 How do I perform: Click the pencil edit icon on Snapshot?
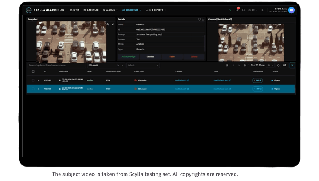tap(113, 24)
